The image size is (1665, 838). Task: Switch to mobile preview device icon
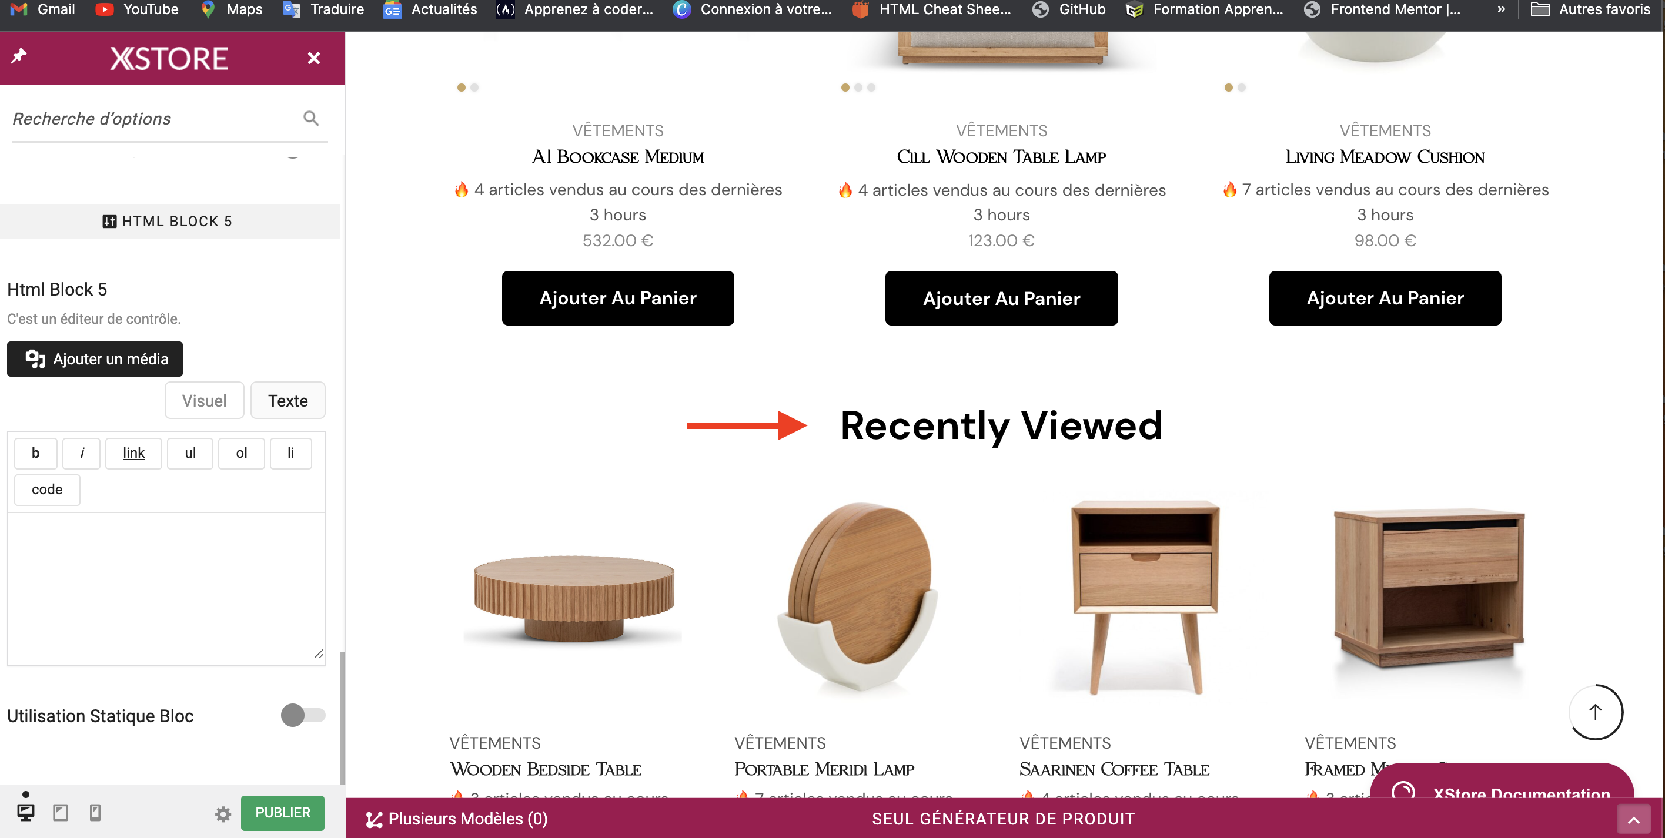click(x=95, y=812)
